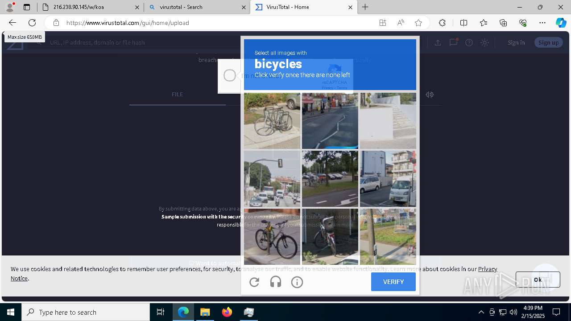Show hidden system tray icons
Image resolution: width=571 pixels, height=321 pixels.
(x=481, y=312)
